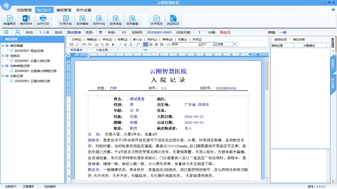Viewport: 337px width, 189px height.
Task: Click the 诊疗规范 clinical guideline icon
Action: coord(156,20)
